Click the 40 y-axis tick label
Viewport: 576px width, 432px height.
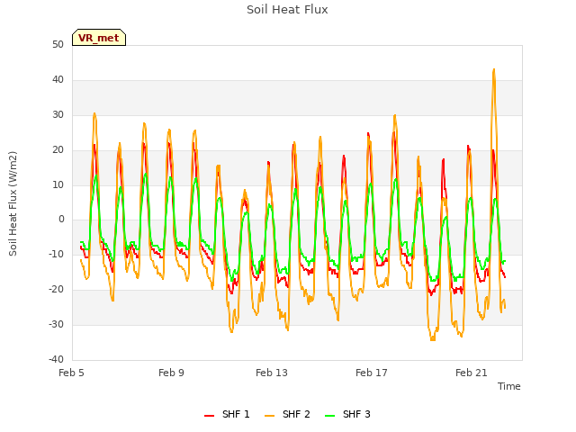[x=58, y=80]
